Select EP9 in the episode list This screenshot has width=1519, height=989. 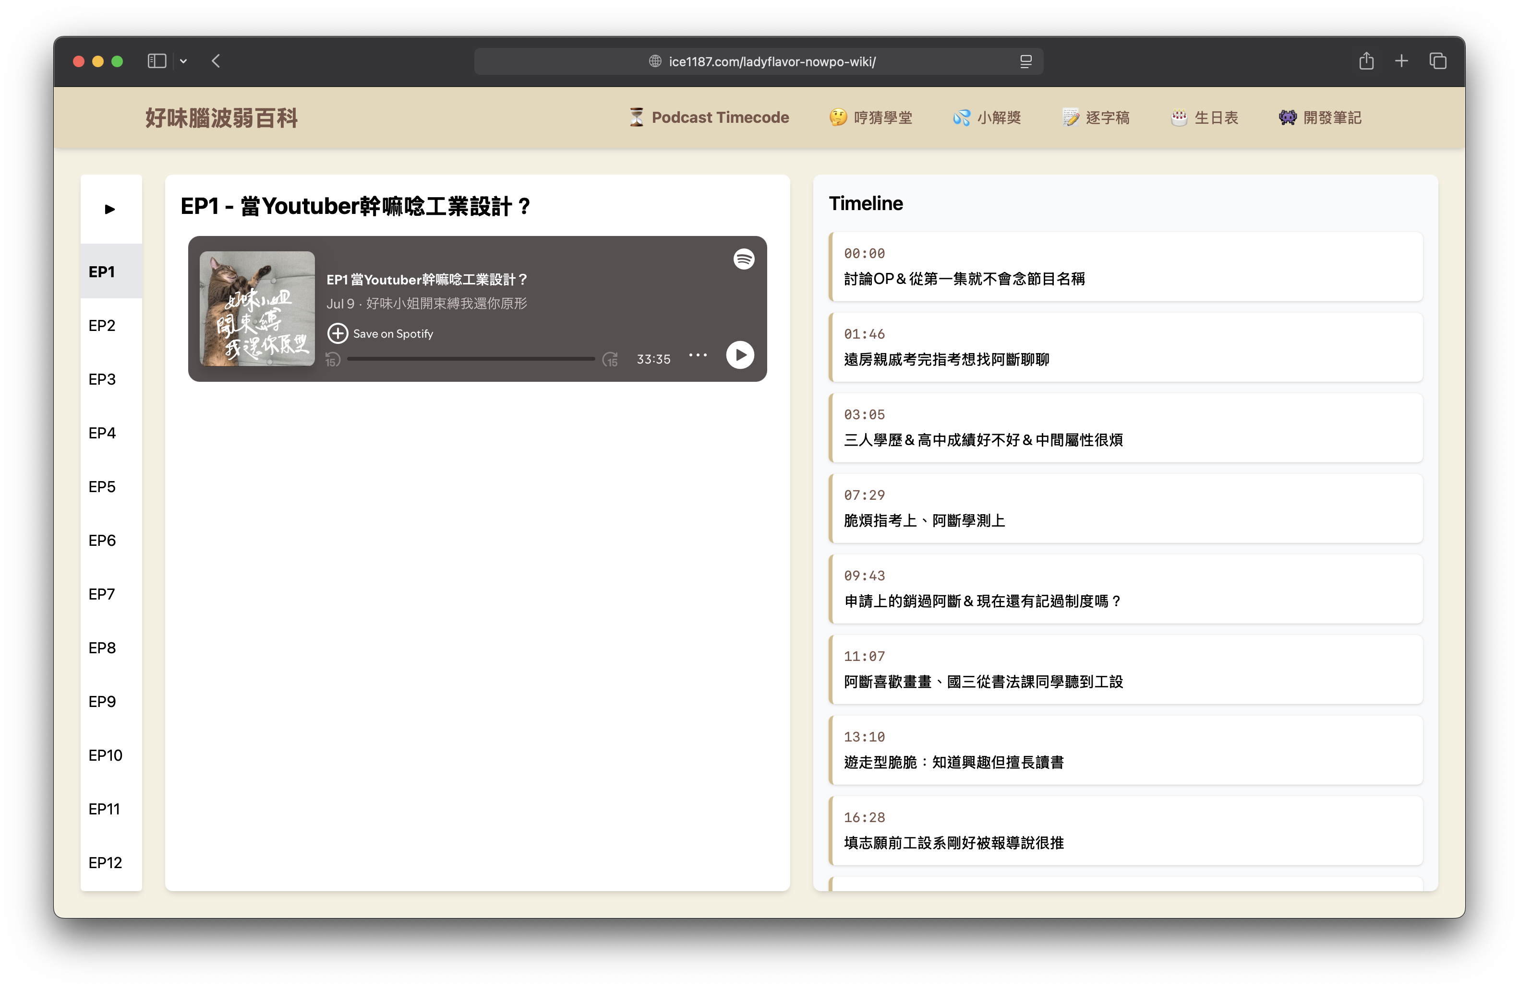click(x=111, y=701)
